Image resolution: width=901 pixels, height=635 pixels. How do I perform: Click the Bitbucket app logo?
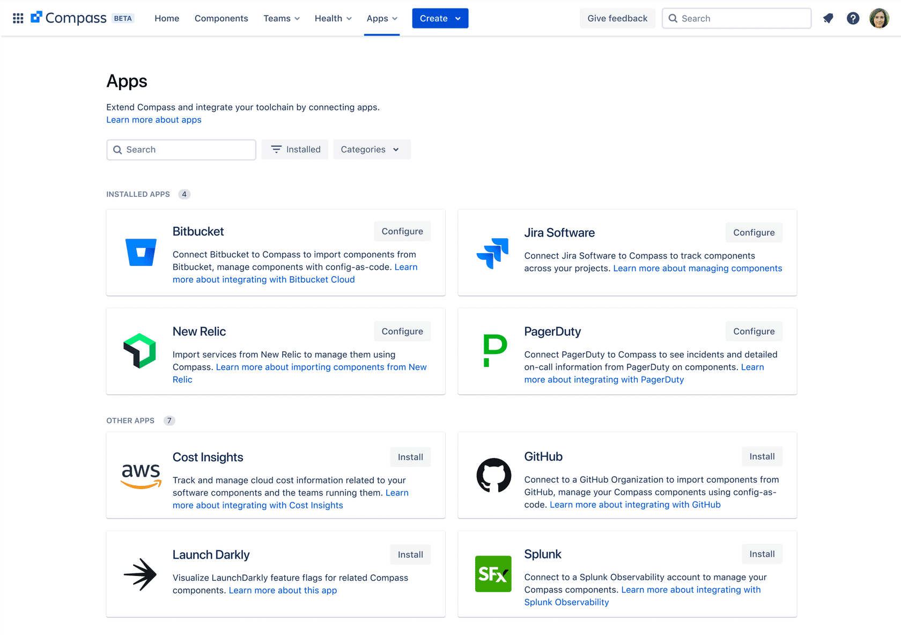141,253
